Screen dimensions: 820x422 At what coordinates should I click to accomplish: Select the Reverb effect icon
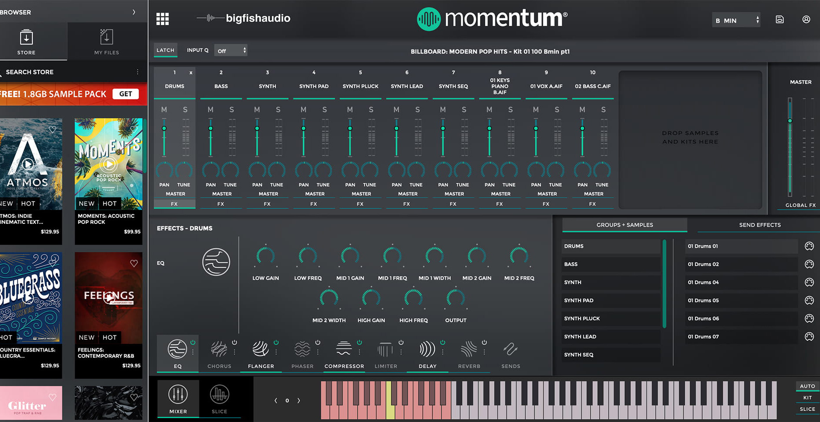(x=469, y=349)
